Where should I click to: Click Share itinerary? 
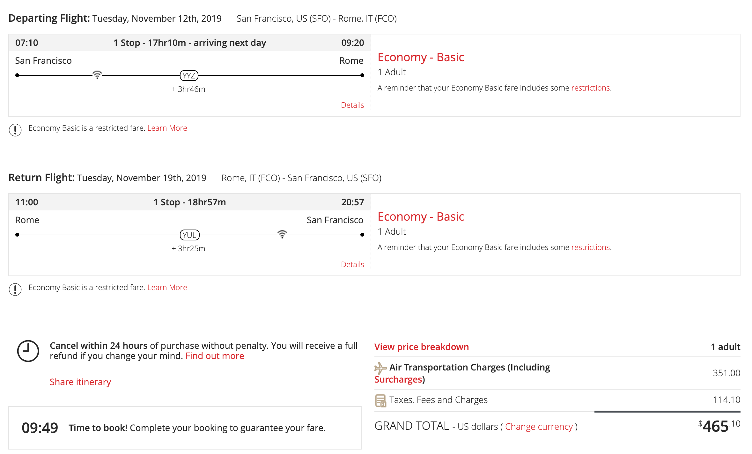(x=80, y=382)
